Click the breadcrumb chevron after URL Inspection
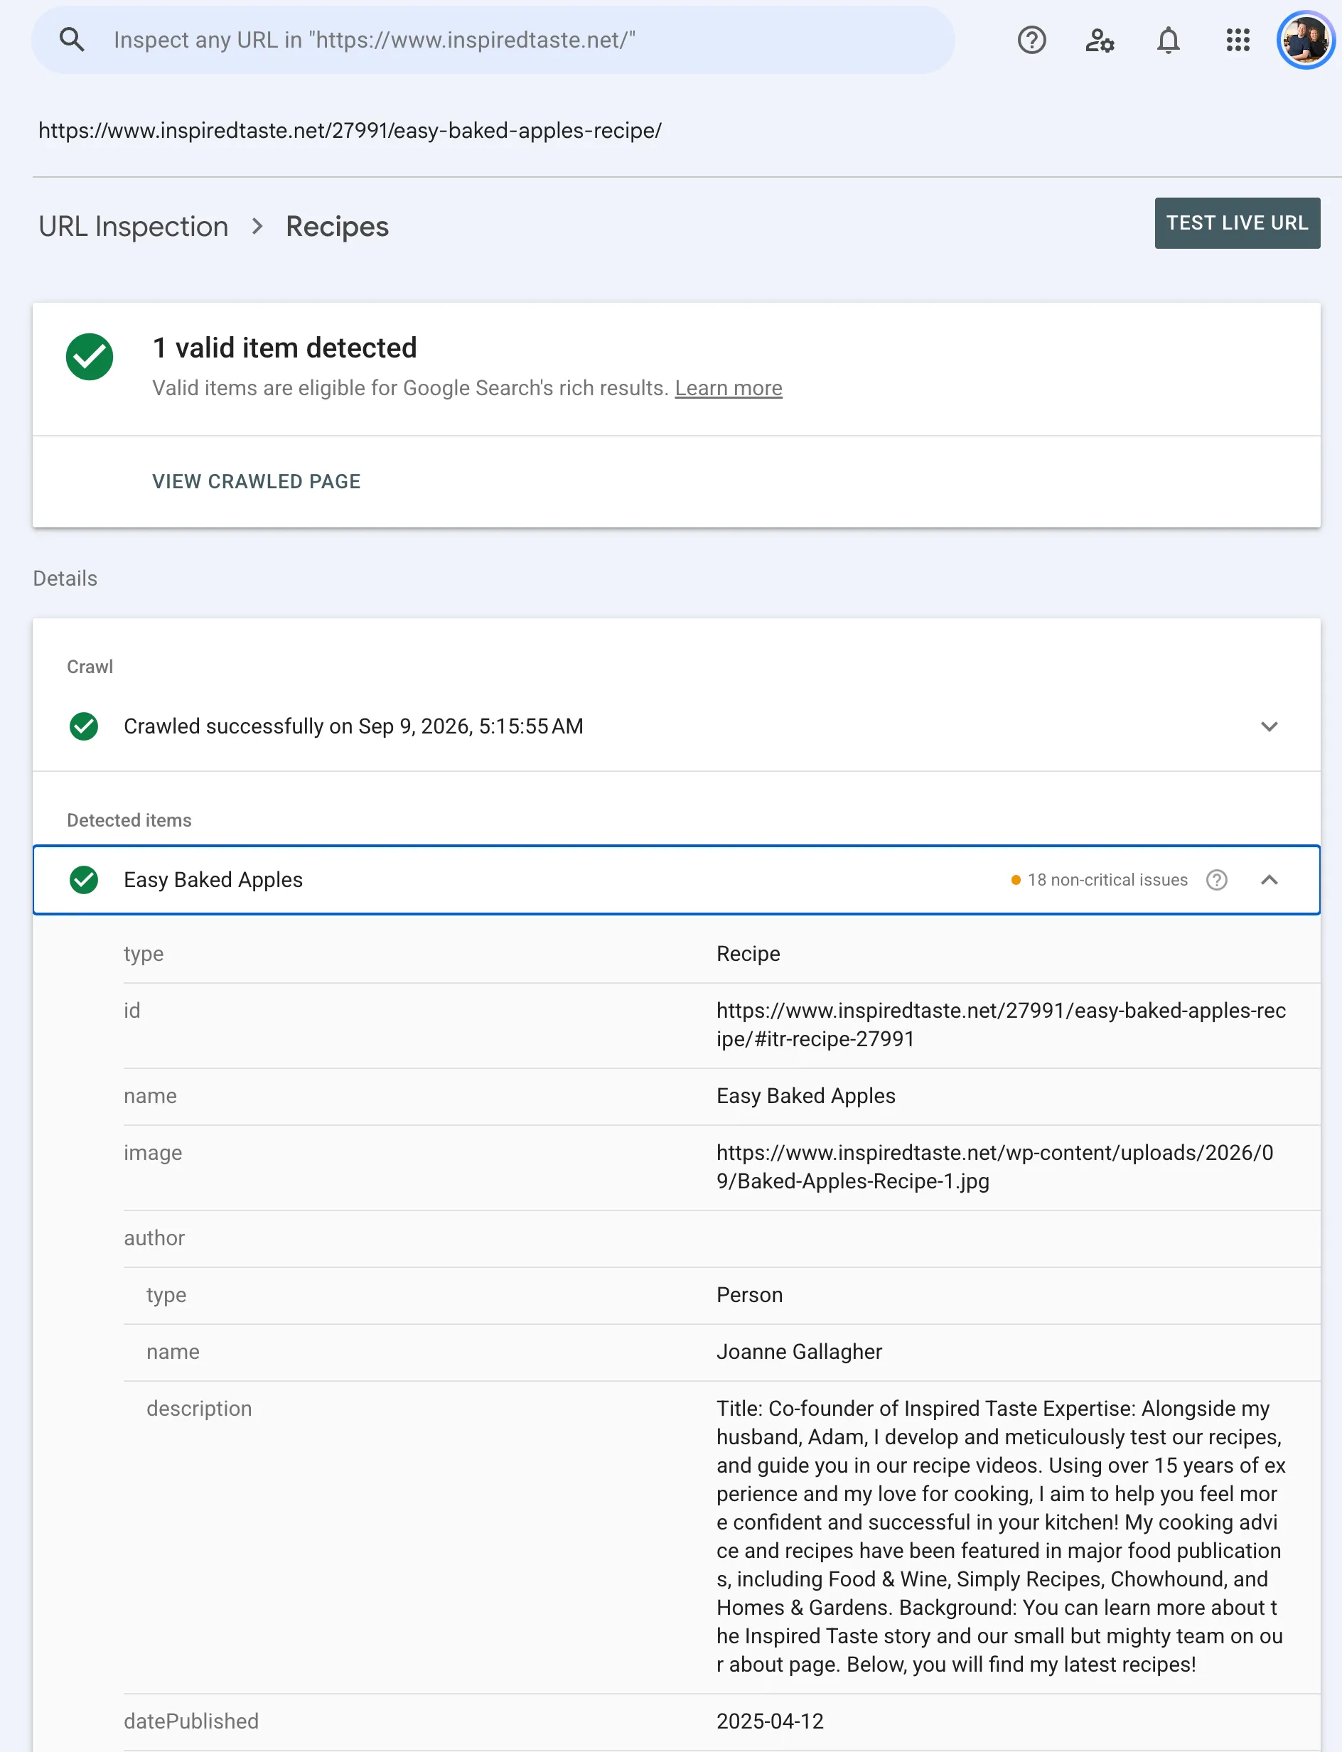The height and width of the screenshot is (1752, 1342). [x=257, y=227]
